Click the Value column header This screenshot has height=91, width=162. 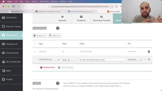(x=82, y=44)
